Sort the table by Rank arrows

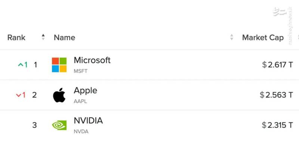click(x=43, y=37)
